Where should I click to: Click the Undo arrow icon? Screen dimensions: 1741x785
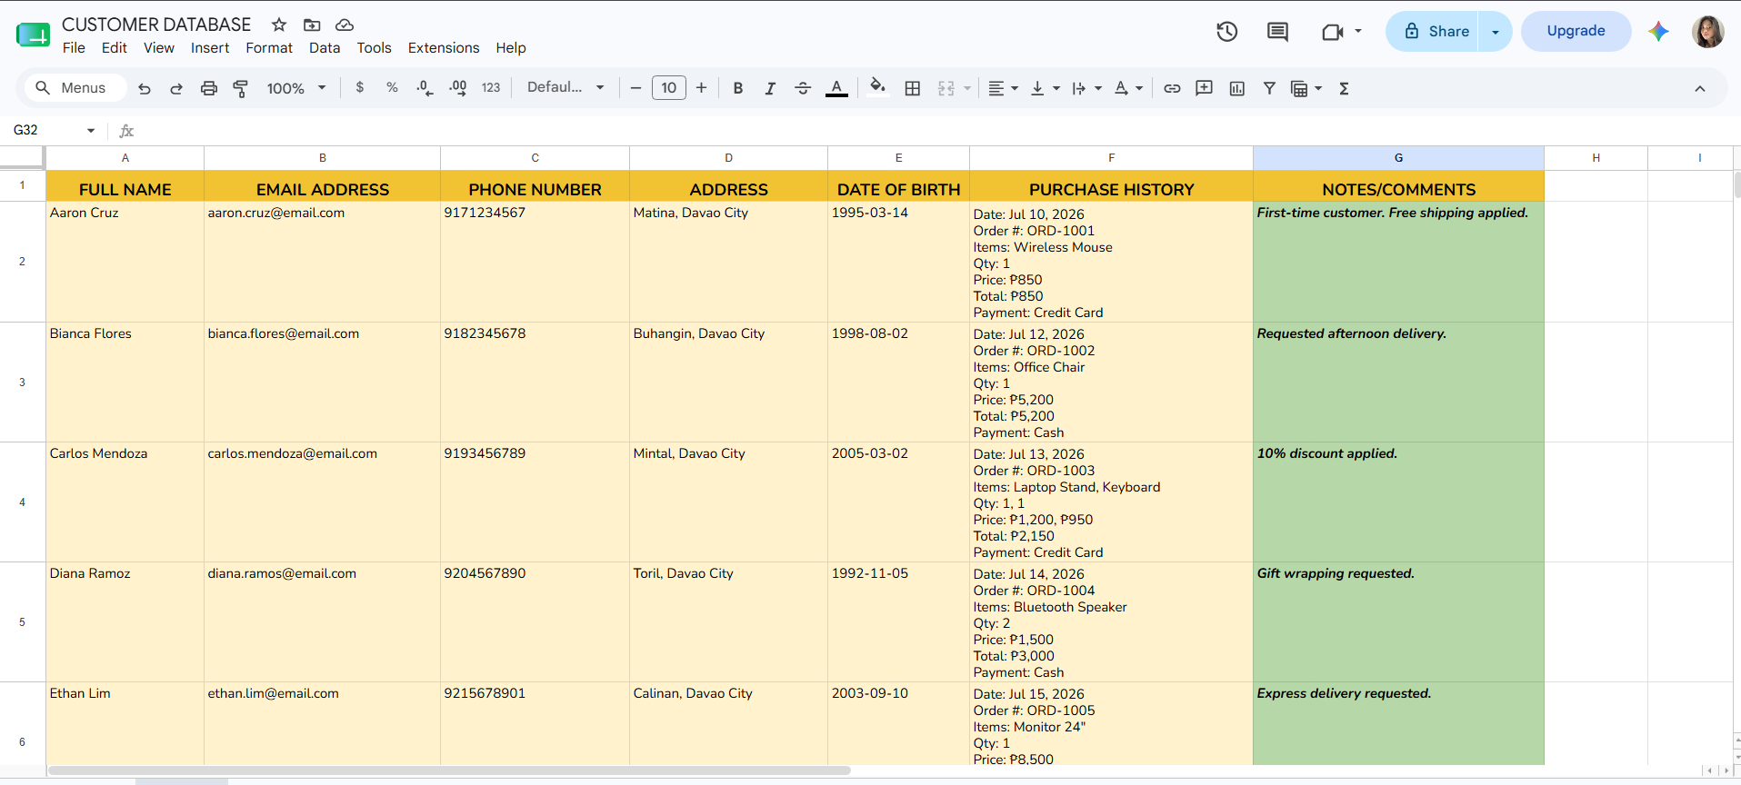[144, 88]
